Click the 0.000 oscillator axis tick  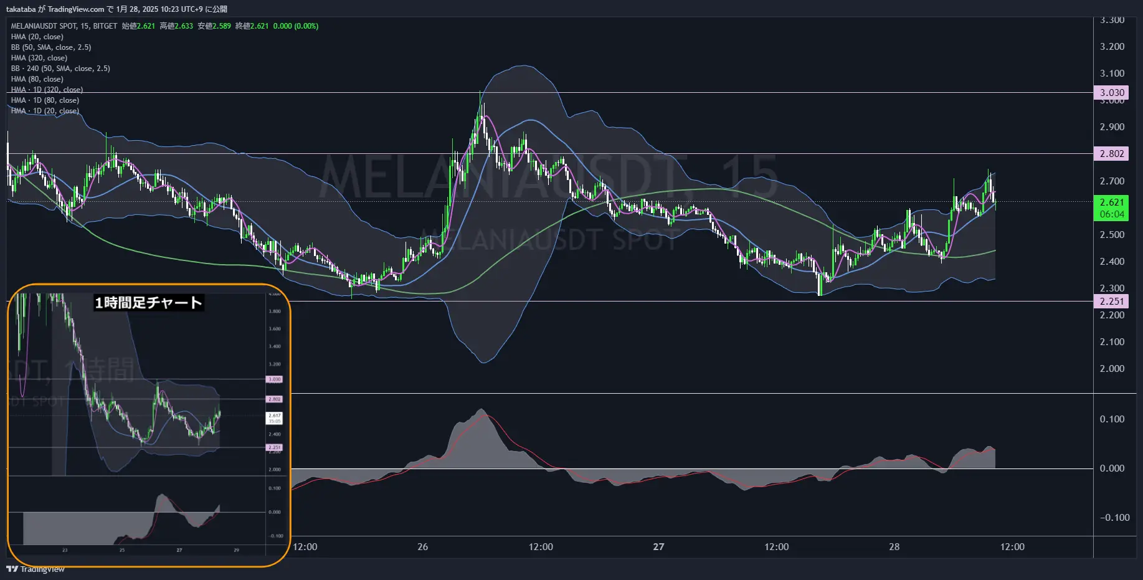click(1112, 468)
